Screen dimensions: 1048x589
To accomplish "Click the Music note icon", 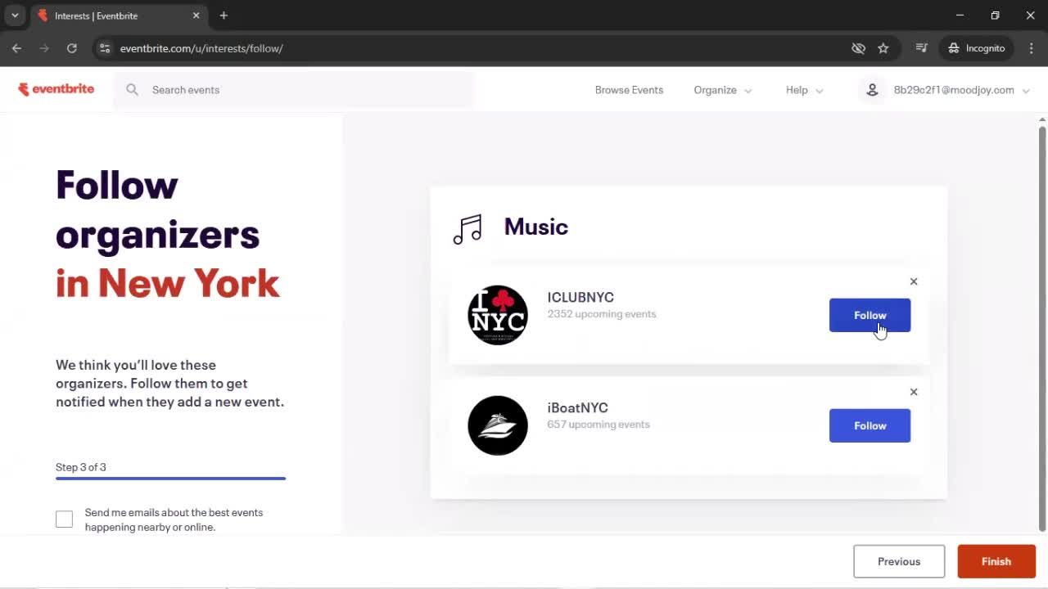I will (x=468, y=229).
